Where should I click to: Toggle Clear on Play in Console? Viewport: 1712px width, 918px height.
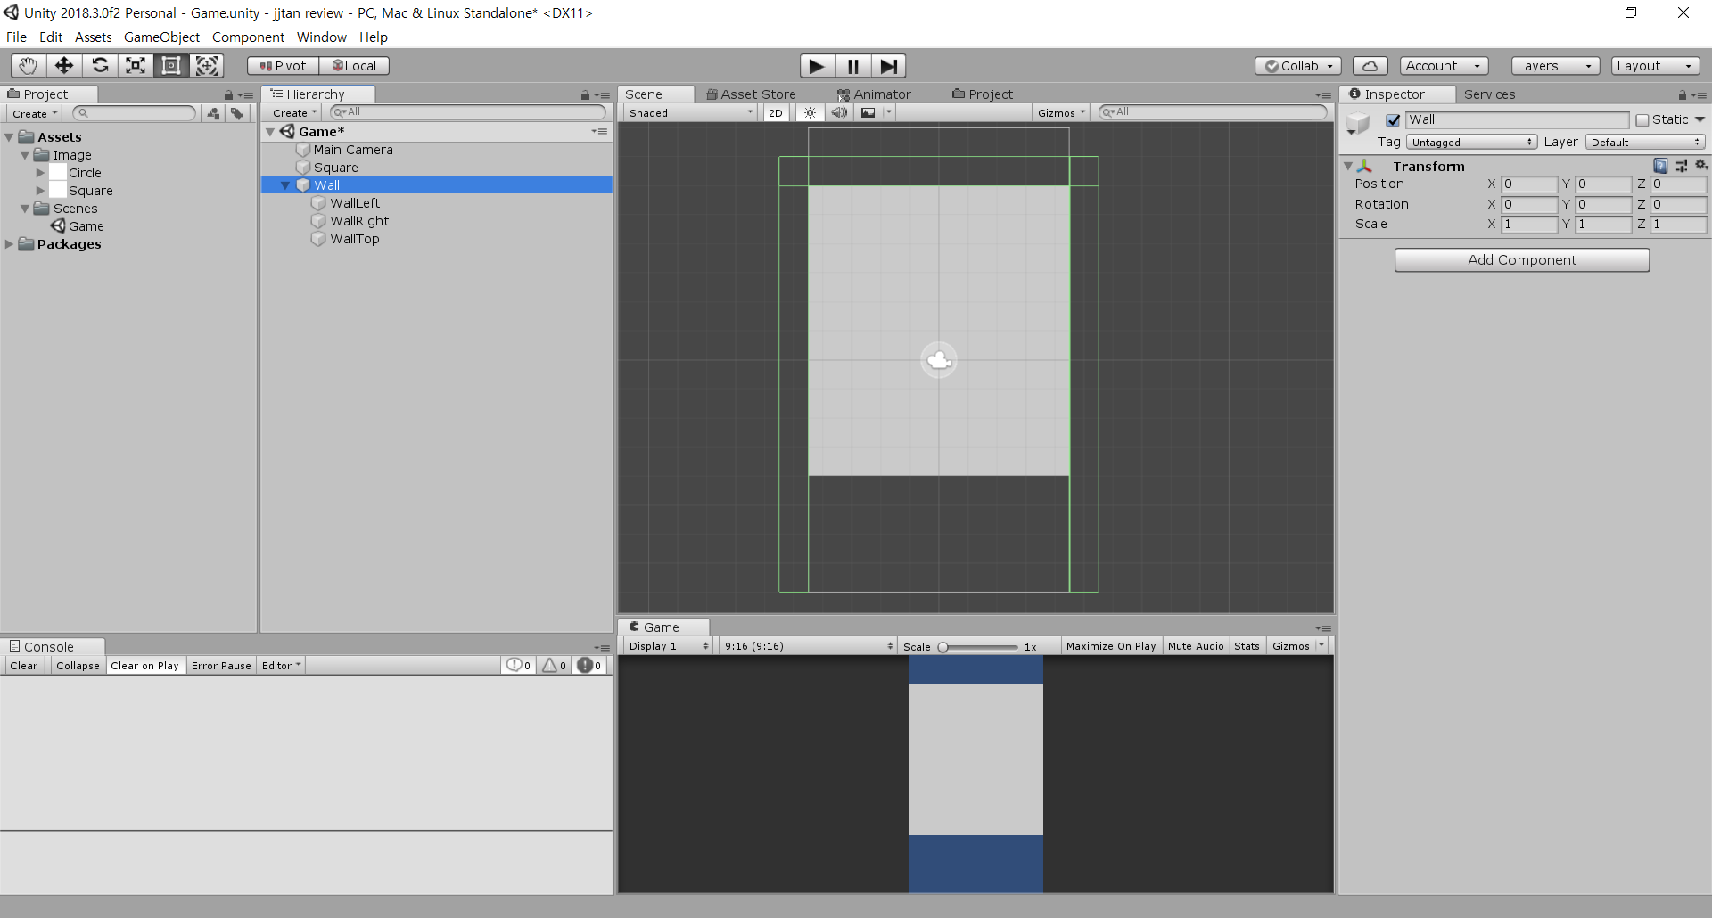pos(144,665)
